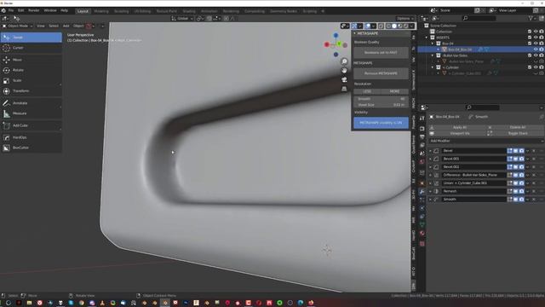Open the viewport Select menu

tap(54, 26)
